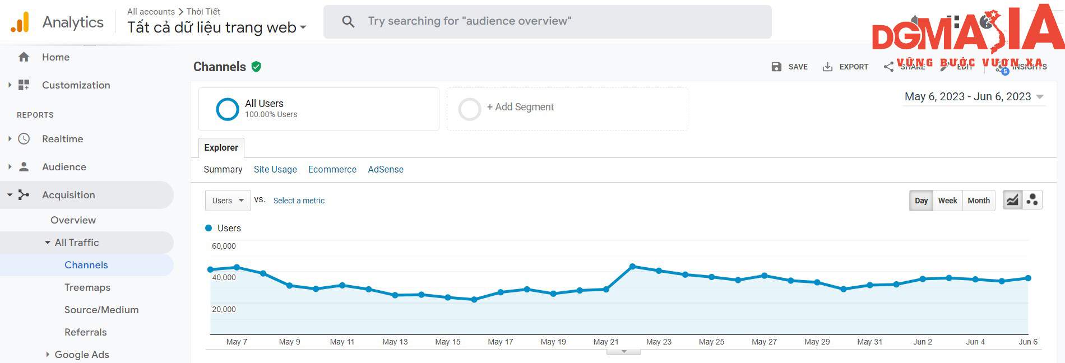Select the Explorer tab
This screenshot has width=1065, height=363.
pyautogui.click(x=221, y=147)
